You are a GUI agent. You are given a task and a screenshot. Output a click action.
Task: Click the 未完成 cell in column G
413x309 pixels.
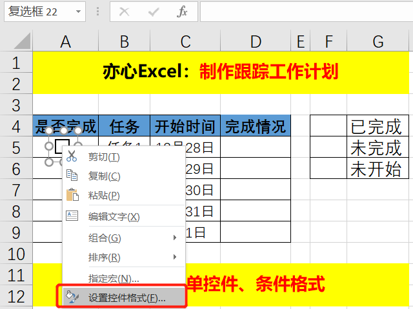378,147
